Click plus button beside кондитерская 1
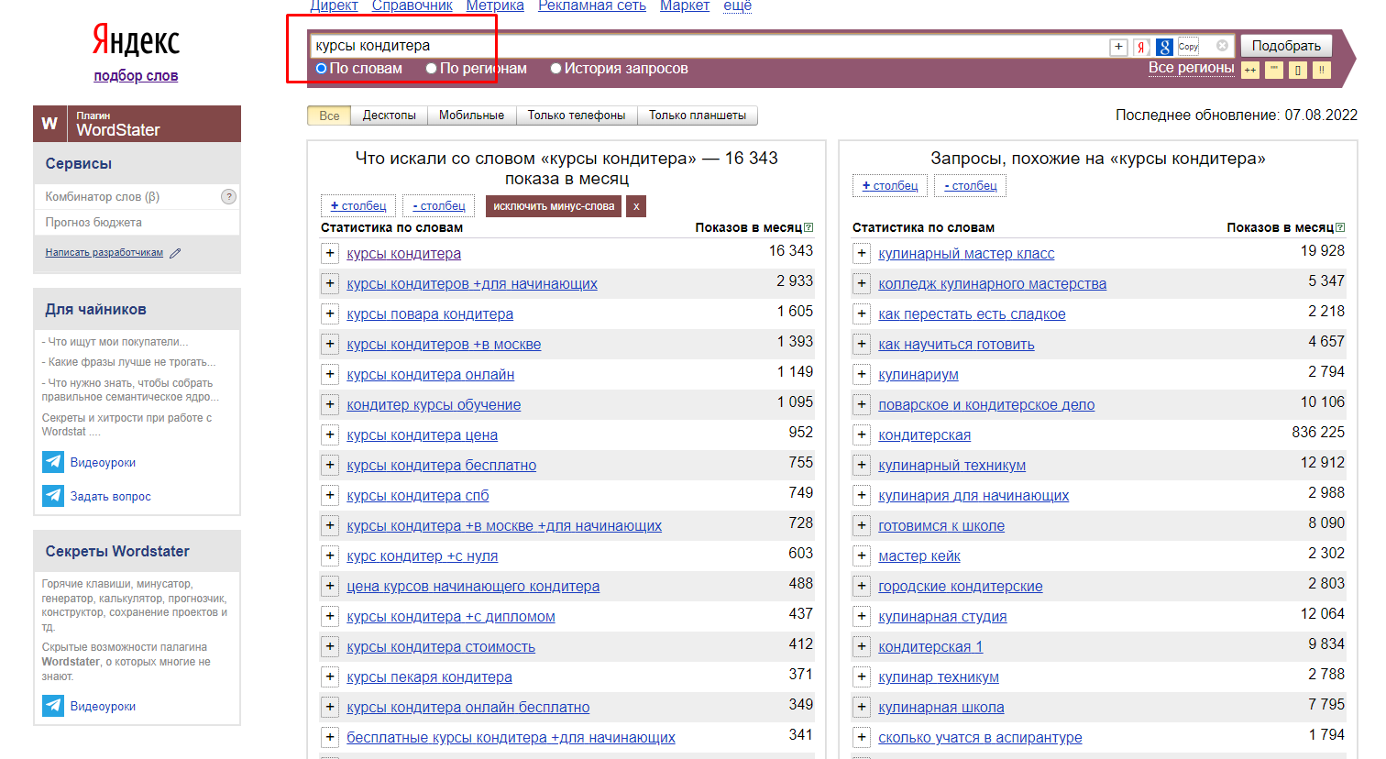Screen dimensions: 1386x759 pos(862,646)
